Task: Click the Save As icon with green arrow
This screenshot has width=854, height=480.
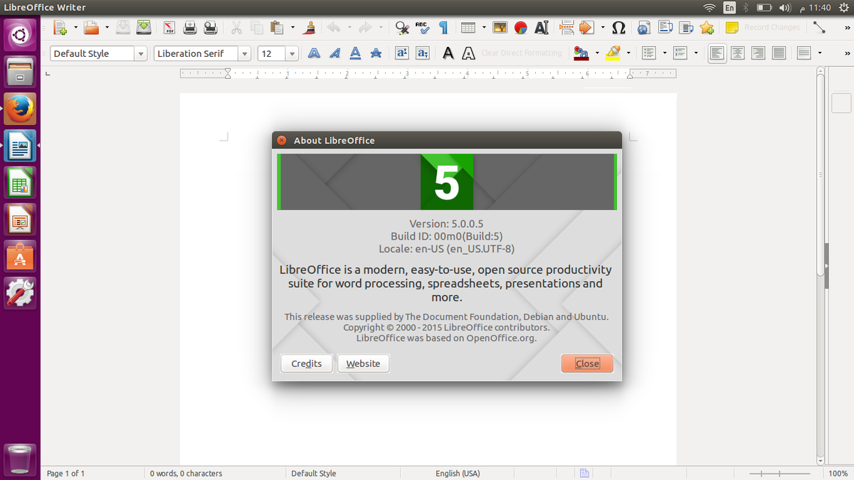Action: [144, 28]
